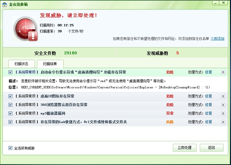Click 修复 for mp3播放器漏洞
Image resolution: width=231 pixels, height=165 pixels.
pyautogui.click(x=208, y=113)
